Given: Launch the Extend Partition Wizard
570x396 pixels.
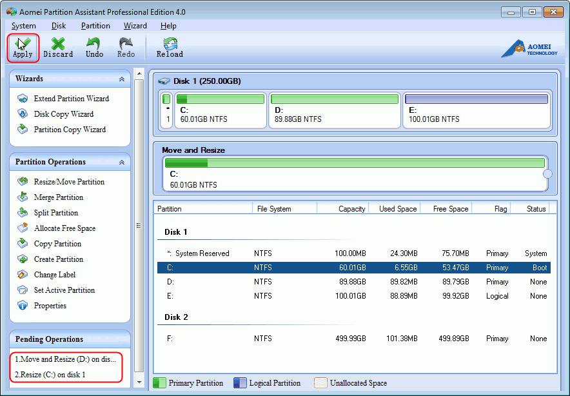Looking at the screenshot, I should coord(71,99).
